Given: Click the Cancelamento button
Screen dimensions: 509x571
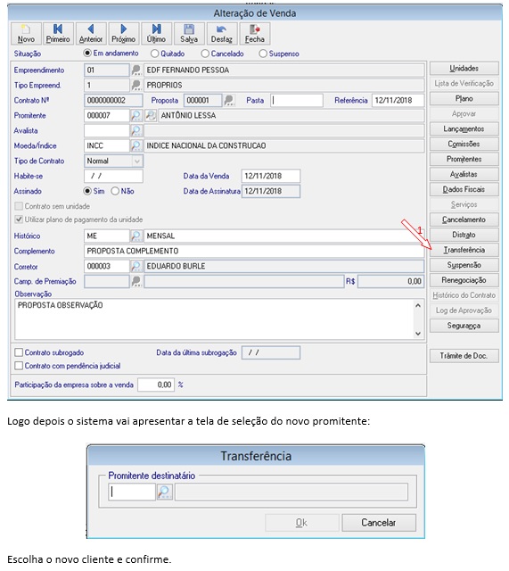Looking at the screenshot, I should pyautogui.click(x=464, y=219).
